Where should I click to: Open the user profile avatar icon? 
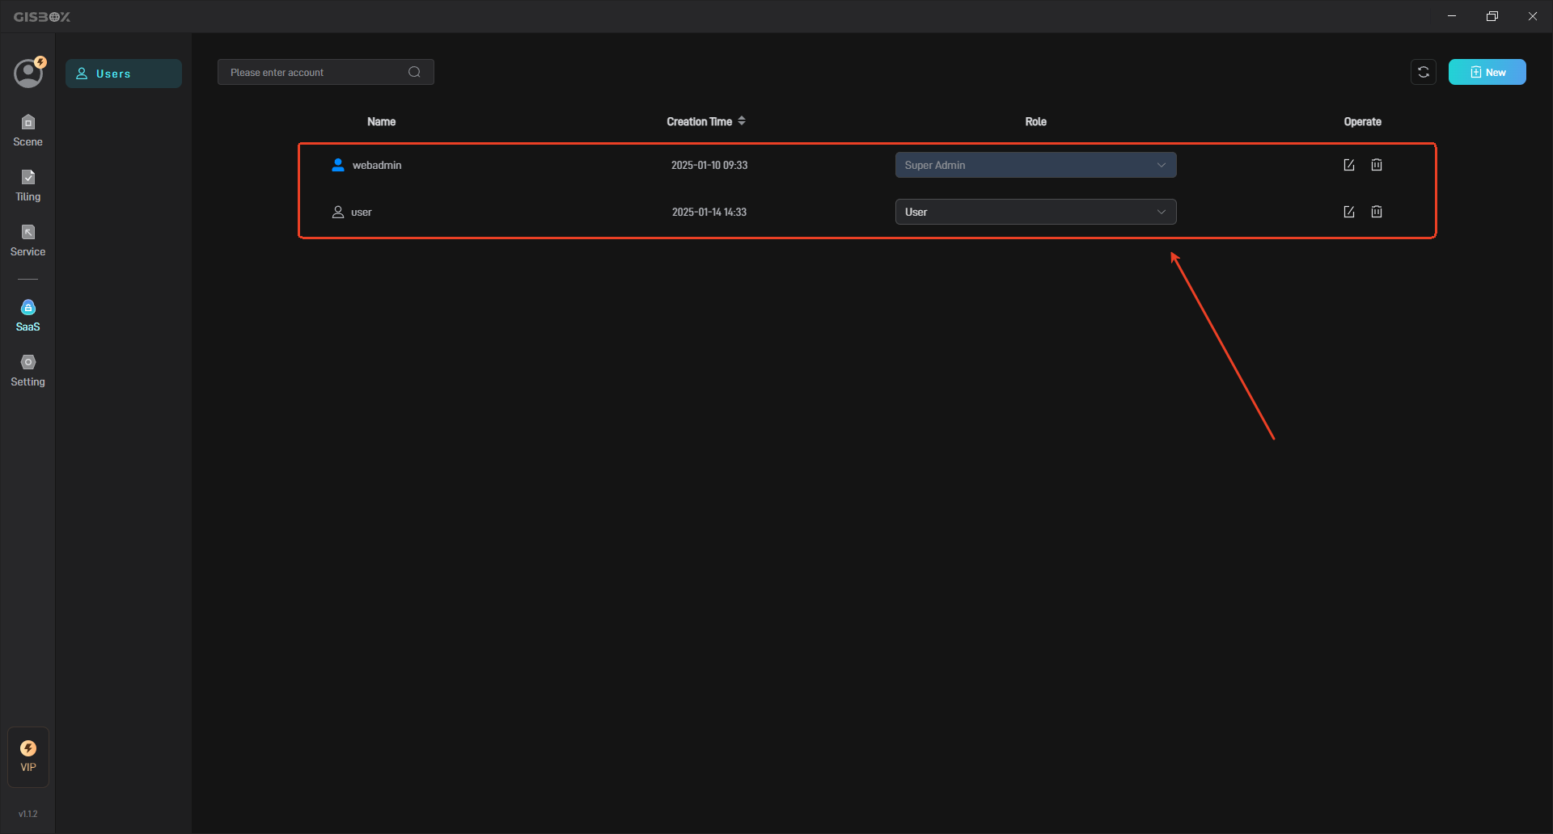28,73
